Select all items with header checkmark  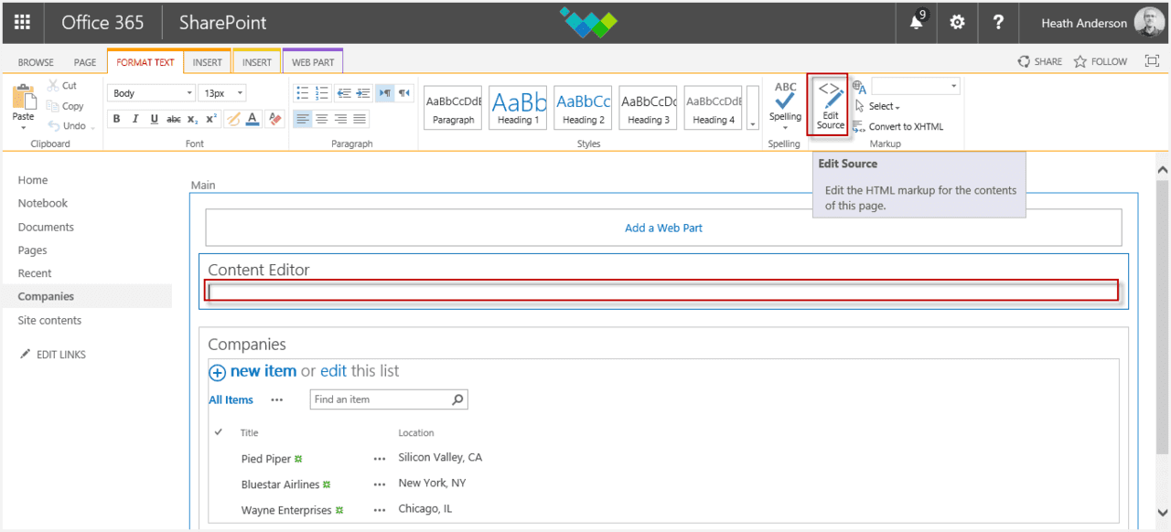click(x=219, y=432)
